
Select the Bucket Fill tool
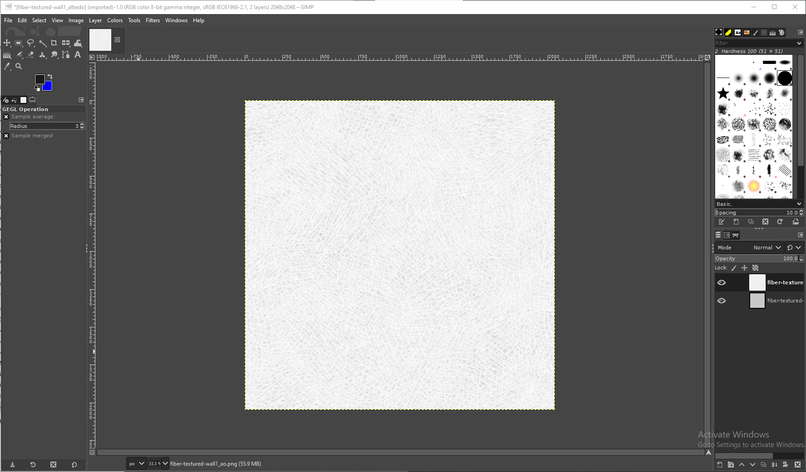point(7,55)
